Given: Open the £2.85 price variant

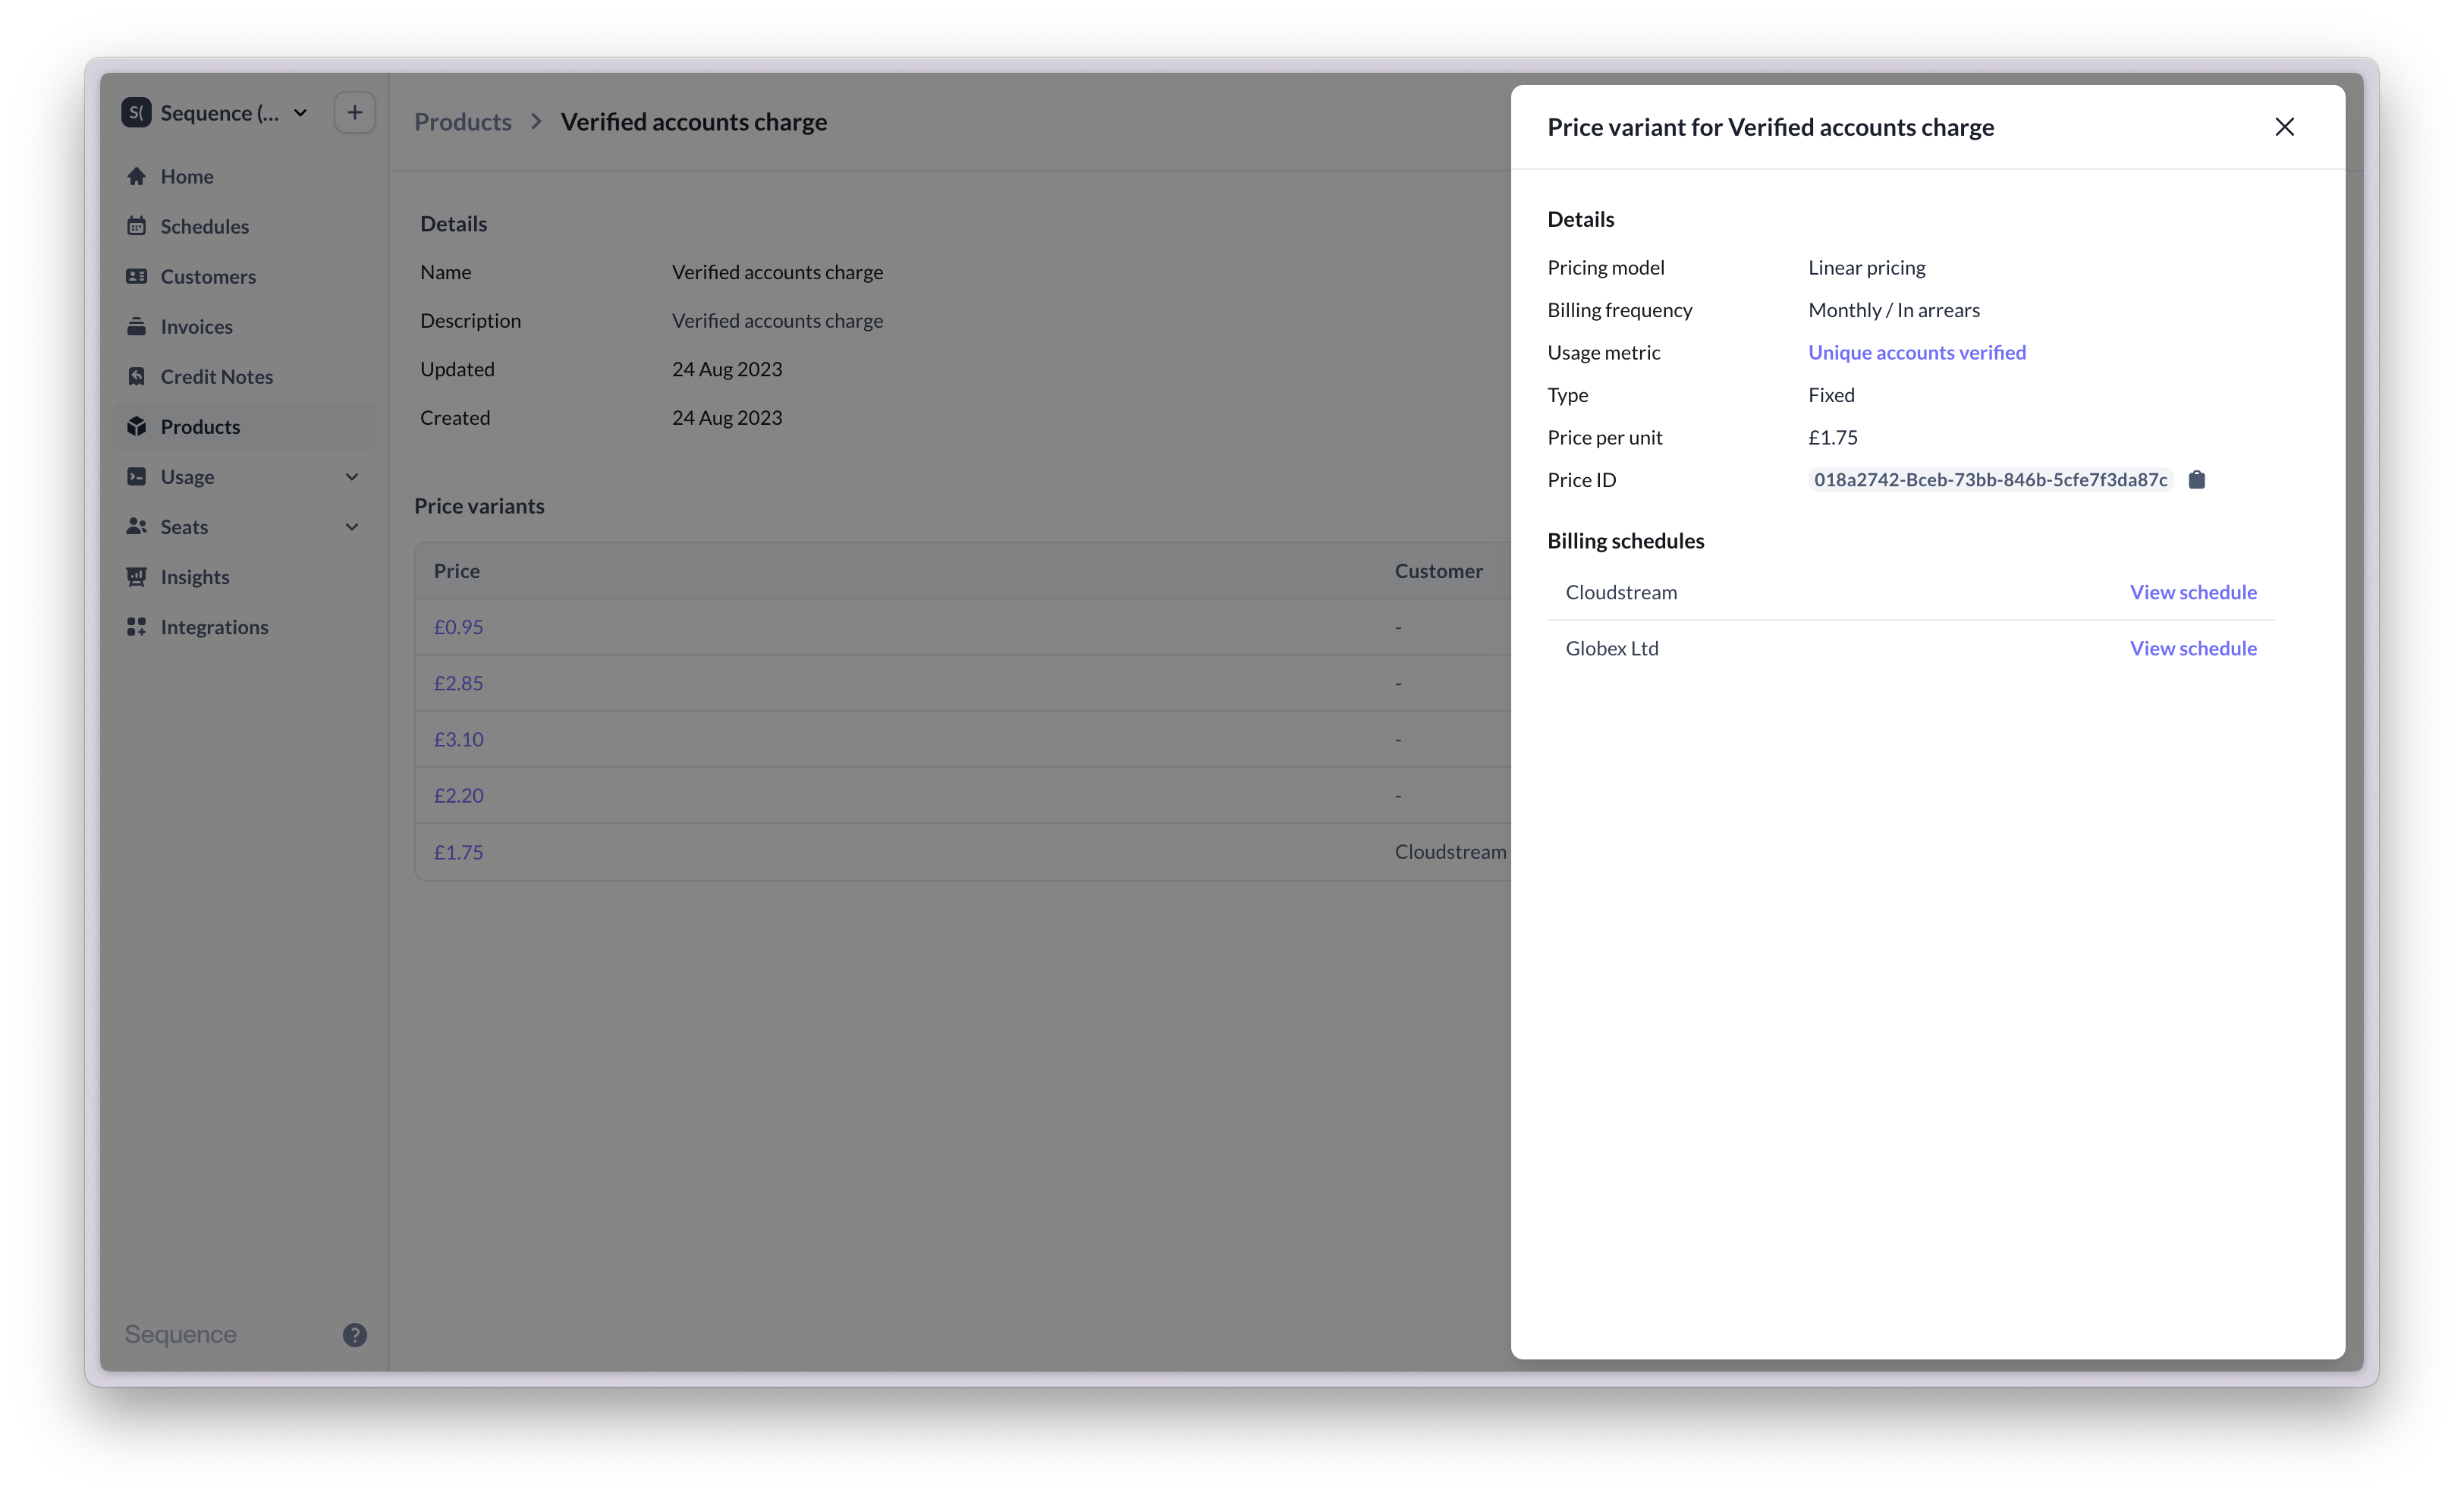Looking at the screenshot, I should (x=458, y=683).
